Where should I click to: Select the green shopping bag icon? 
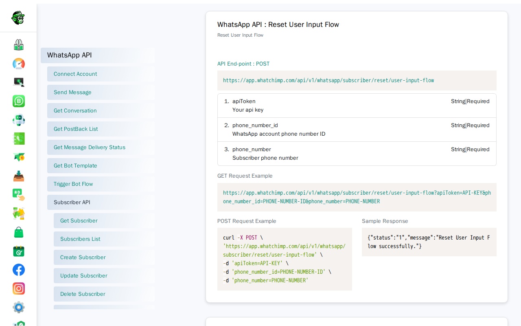pos(19,232)
